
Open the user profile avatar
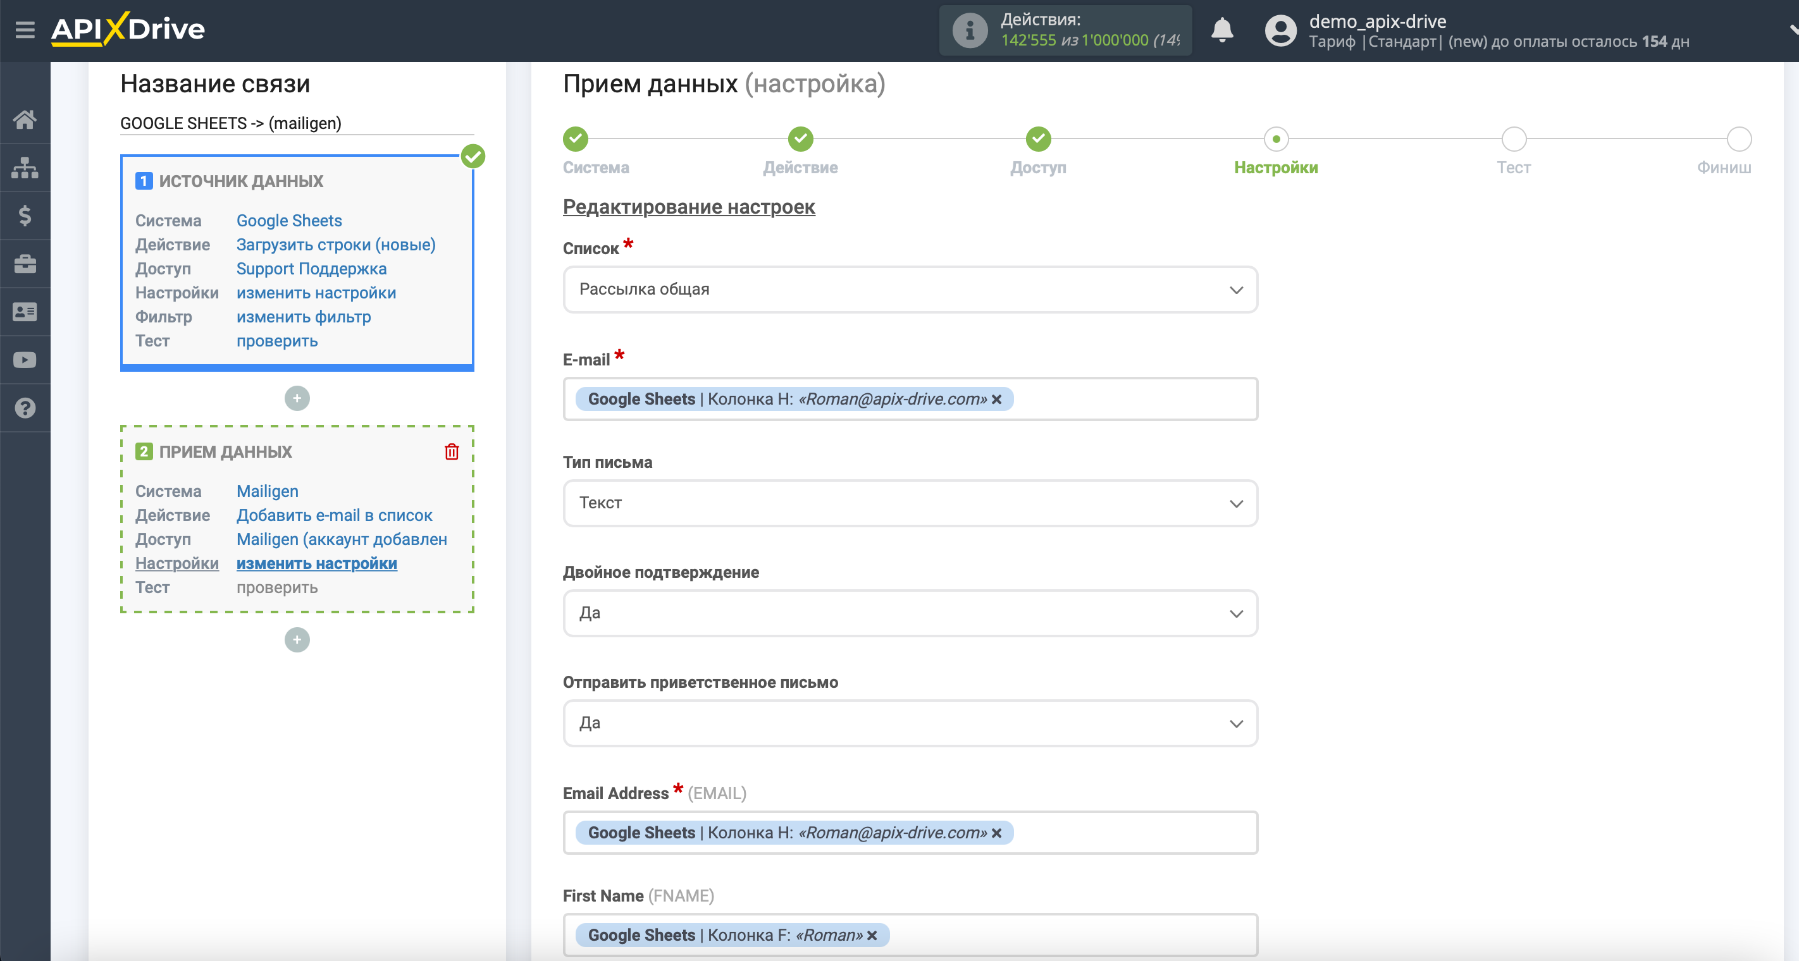1280,31
